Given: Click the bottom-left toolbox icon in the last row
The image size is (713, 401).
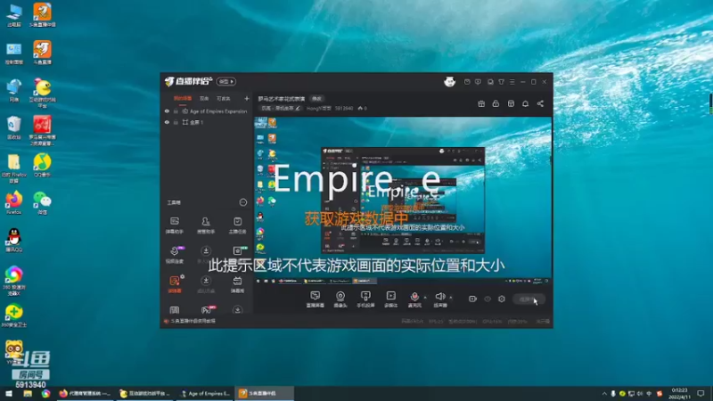Looking at the screenshot, I should coord(175,310).
